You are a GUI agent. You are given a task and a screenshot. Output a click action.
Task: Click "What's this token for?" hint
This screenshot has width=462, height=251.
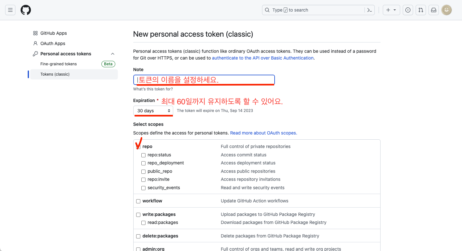(x=153, y=89)
